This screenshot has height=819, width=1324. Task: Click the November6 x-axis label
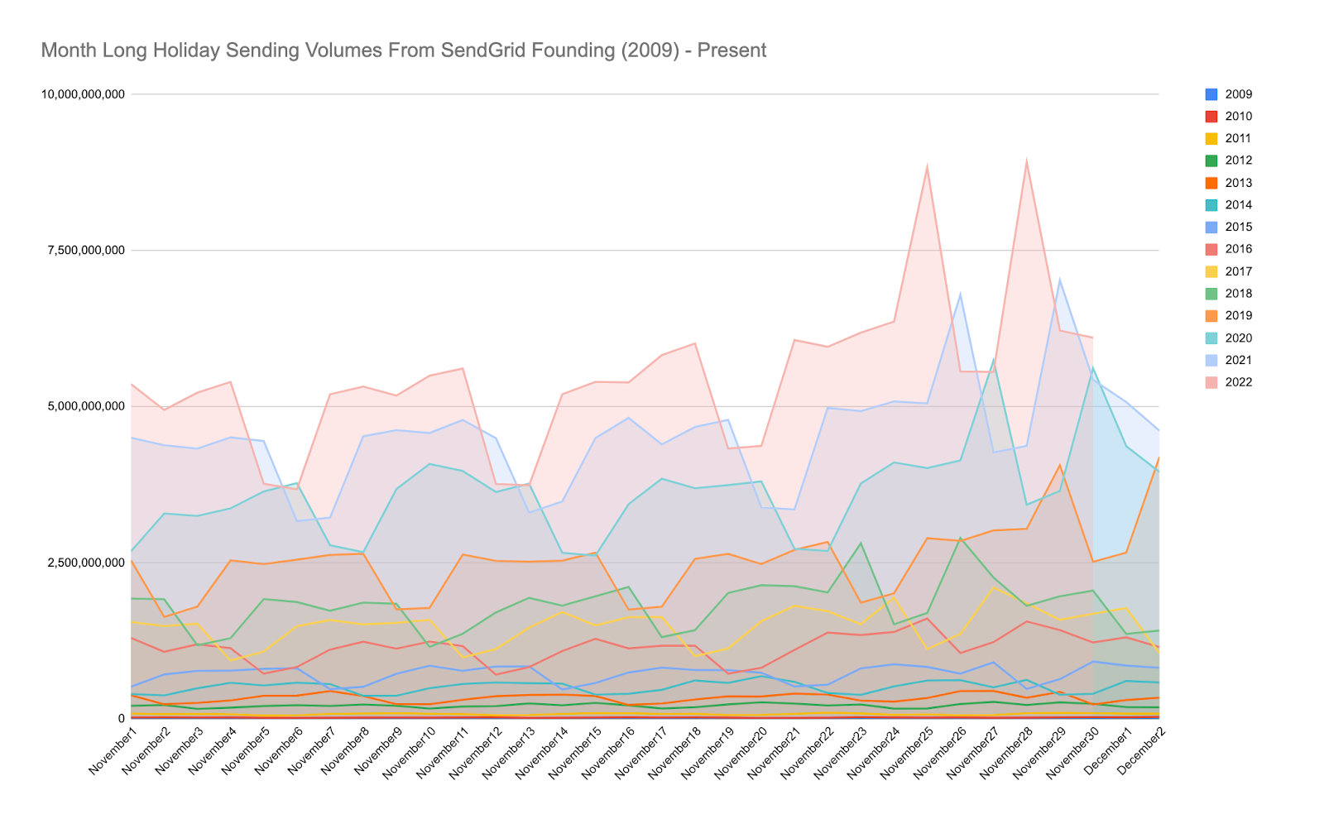point(277,751)
